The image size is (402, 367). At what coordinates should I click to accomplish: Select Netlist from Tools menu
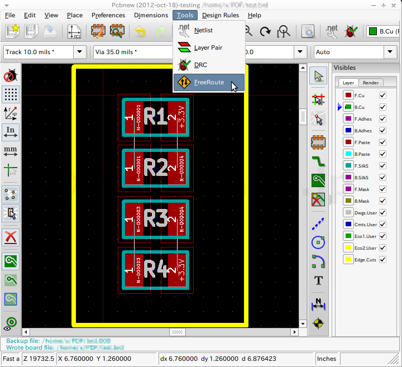point(209,30)
